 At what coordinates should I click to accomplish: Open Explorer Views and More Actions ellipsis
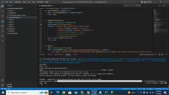[x=35, y=6]
